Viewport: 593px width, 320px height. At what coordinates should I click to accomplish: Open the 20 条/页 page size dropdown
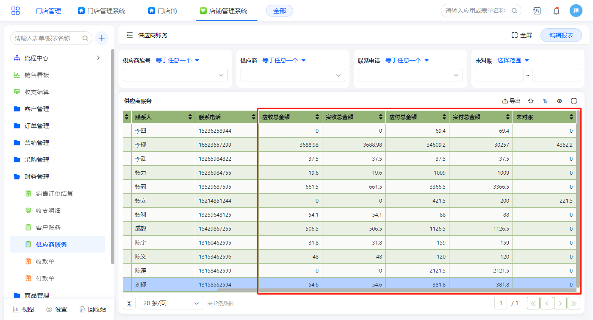(171, 303)
